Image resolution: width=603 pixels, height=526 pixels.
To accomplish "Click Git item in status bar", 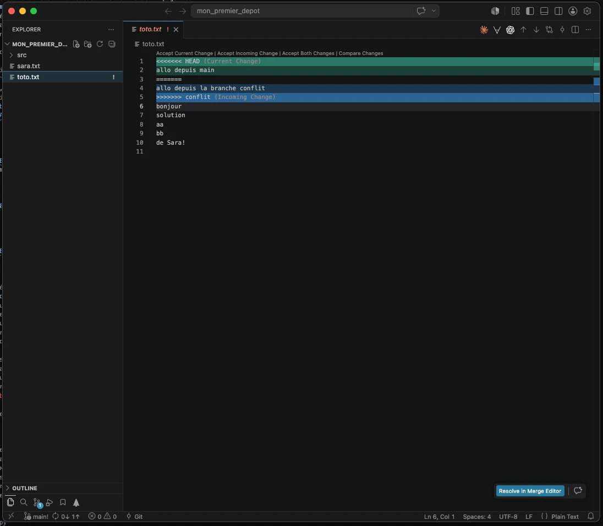I will tap(135, 517).
